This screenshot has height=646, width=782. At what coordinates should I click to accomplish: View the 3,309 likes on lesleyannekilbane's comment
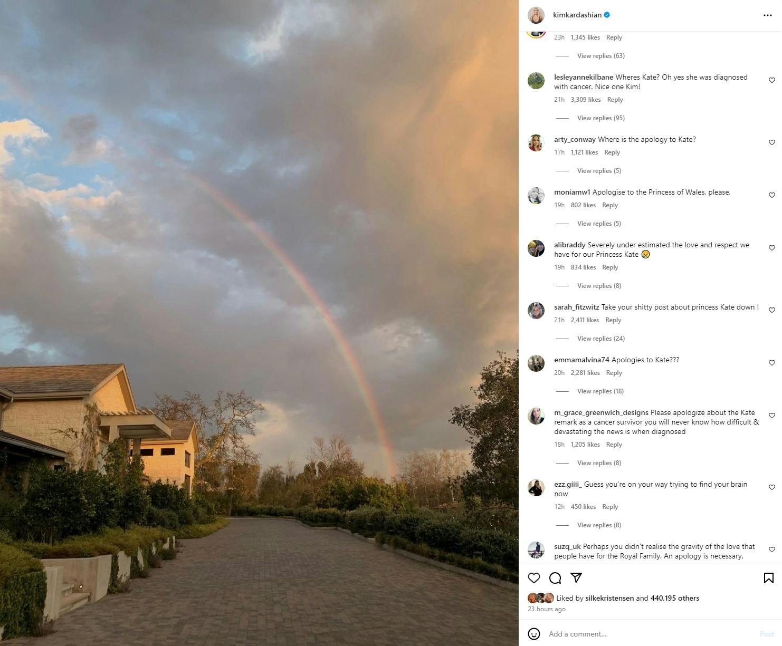click(x=586, y=100)
